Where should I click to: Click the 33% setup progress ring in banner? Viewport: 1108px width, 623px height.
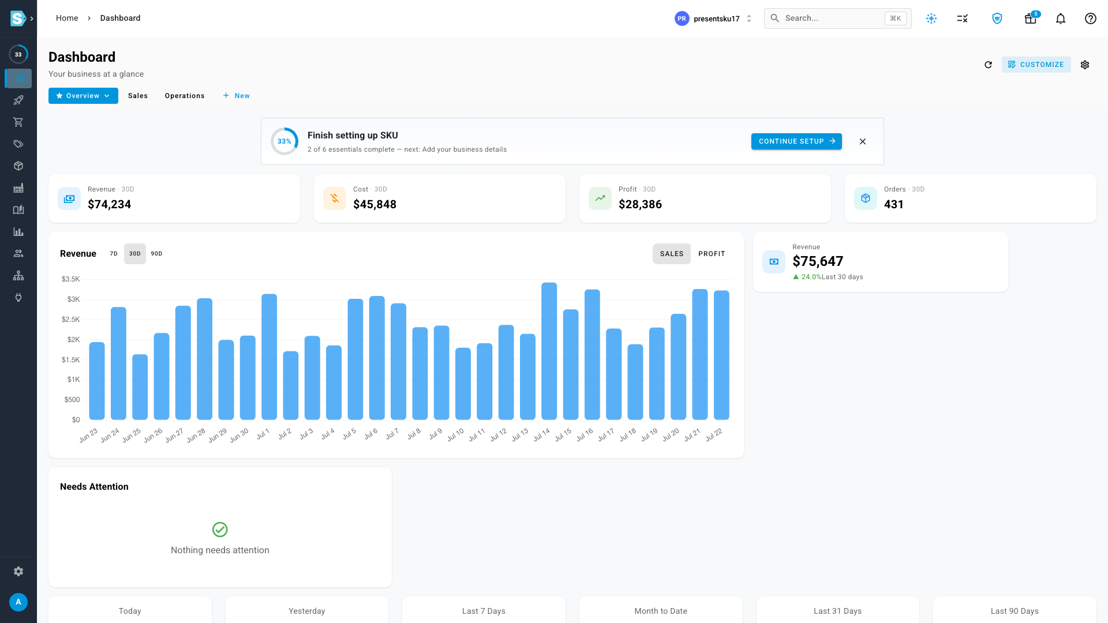click(x=285, y=141)
